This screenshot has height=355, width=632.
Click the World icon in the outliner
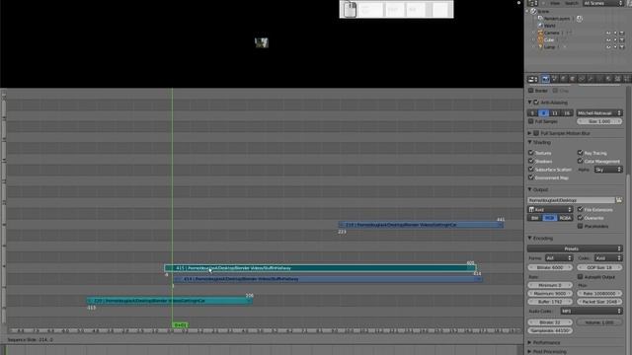(x=540, y=26)
